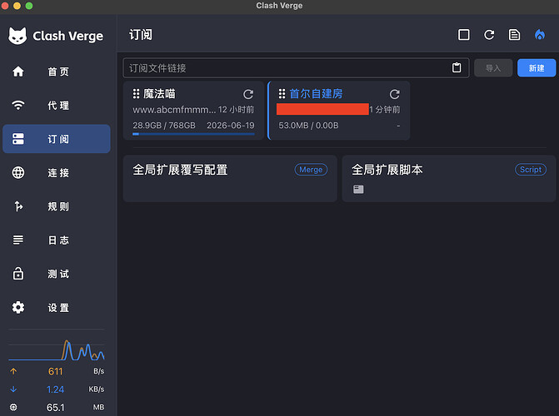Click the Script badge

click(x=531, y=170)
